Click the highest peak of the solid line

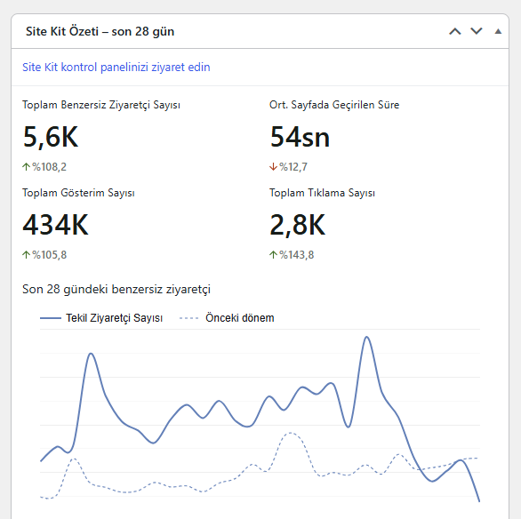[367, 337]
